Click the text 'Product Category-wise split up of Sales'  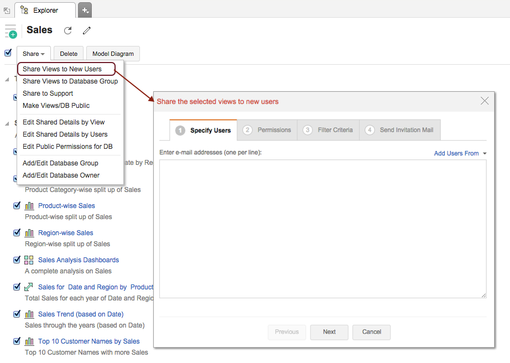click(x=82, y=190)
